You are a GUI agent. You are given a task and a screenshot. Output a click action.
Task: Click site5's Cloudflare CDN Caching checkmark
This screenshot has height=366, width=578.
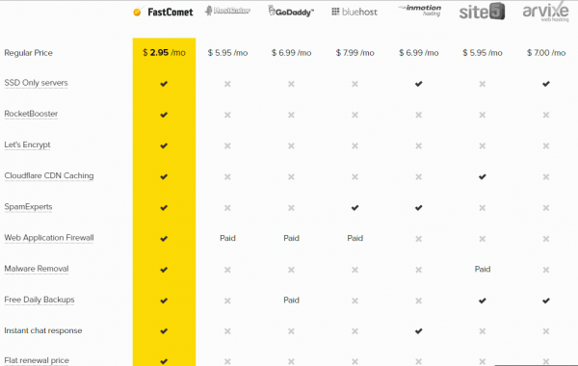pyautogui.click(x=483, y=176)
